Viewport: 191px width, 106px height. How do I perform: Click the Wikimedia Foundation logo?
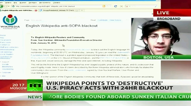click(x=10, y=22)
